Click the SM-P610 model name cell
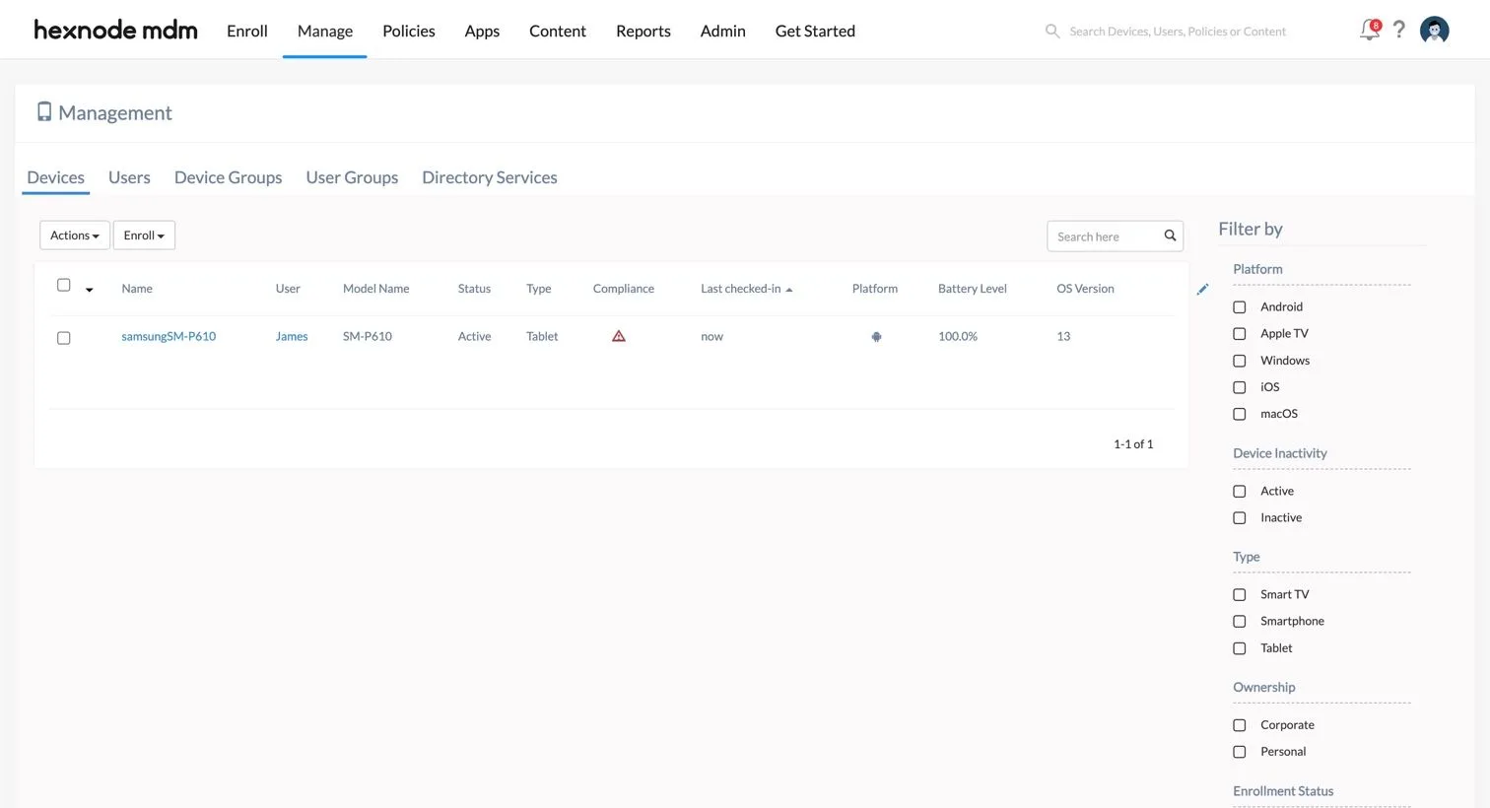Screen dimensions: 1490x808 pos(368,336)
